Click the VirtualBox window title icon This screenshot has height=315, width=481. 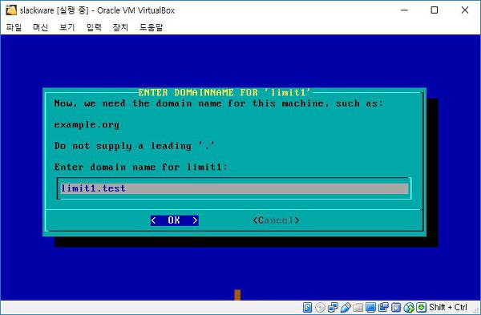pyautogui.click(x=10, y=10)
